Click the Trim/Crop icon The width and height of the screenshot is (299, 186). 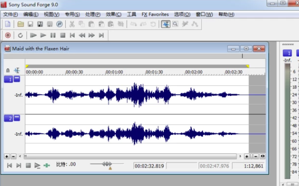121,24
